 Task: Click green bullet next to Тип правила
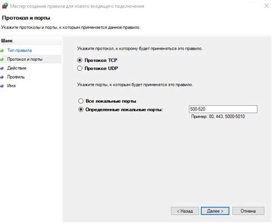pyautogui.click(x=2, y=51)
